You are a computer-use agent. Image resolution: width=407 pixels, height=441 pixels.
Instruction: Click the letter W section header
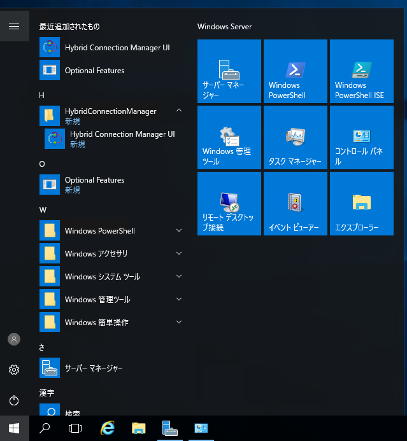(x=43, y=210)
